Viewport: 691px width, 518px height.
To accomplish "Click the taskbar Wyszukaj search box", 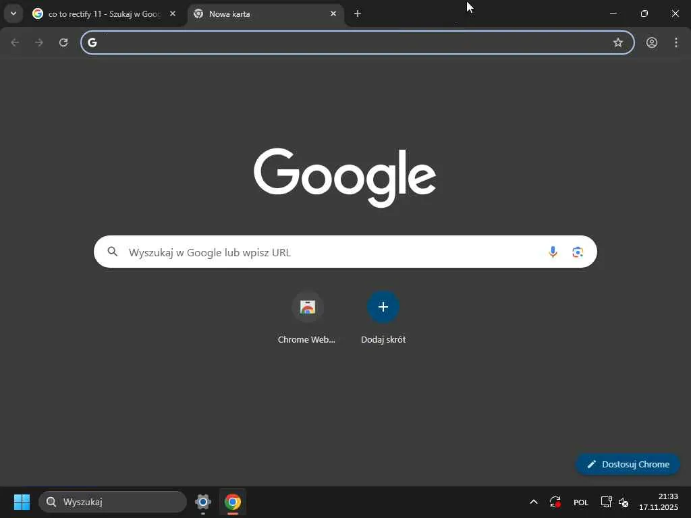I will [113, 502].
